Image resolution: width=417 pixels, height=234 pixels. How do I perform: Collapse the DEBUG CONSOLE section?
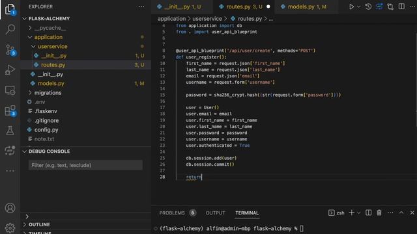click(x=25, y=151)
